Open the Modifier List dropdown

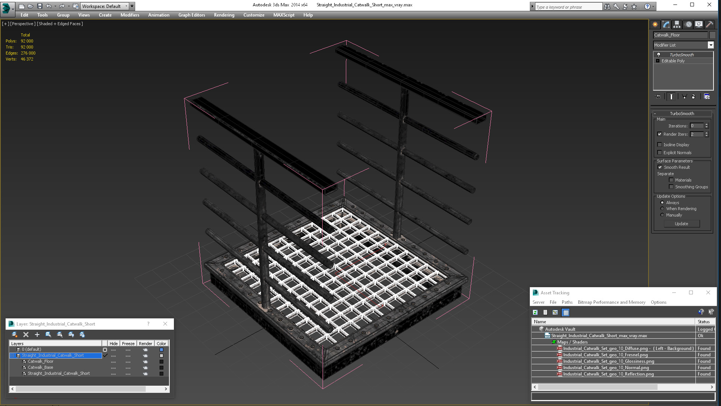(x=710, y=45)
